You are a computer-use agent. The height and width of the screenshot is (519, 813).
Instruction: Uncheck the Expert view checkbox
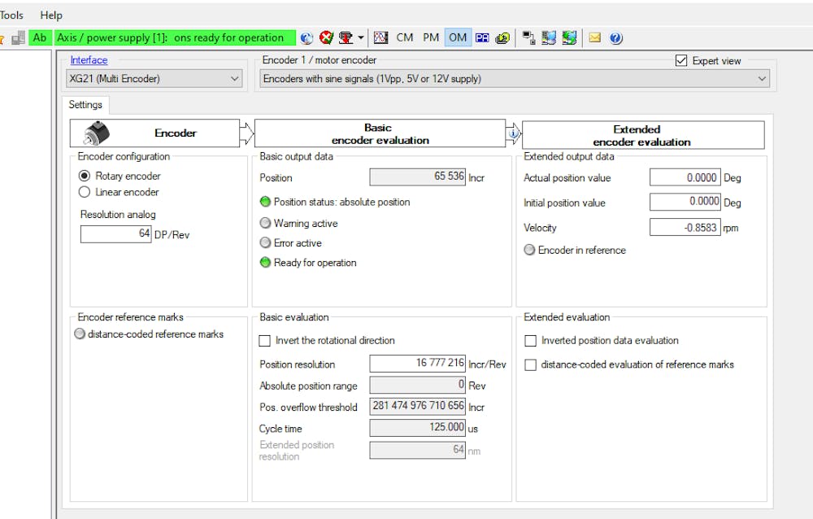pos(681,60)
